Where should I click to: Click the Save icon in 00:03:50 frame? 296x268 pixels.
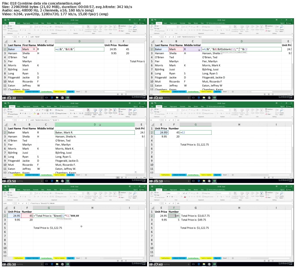pyautogui.click(x=5, y=103)
